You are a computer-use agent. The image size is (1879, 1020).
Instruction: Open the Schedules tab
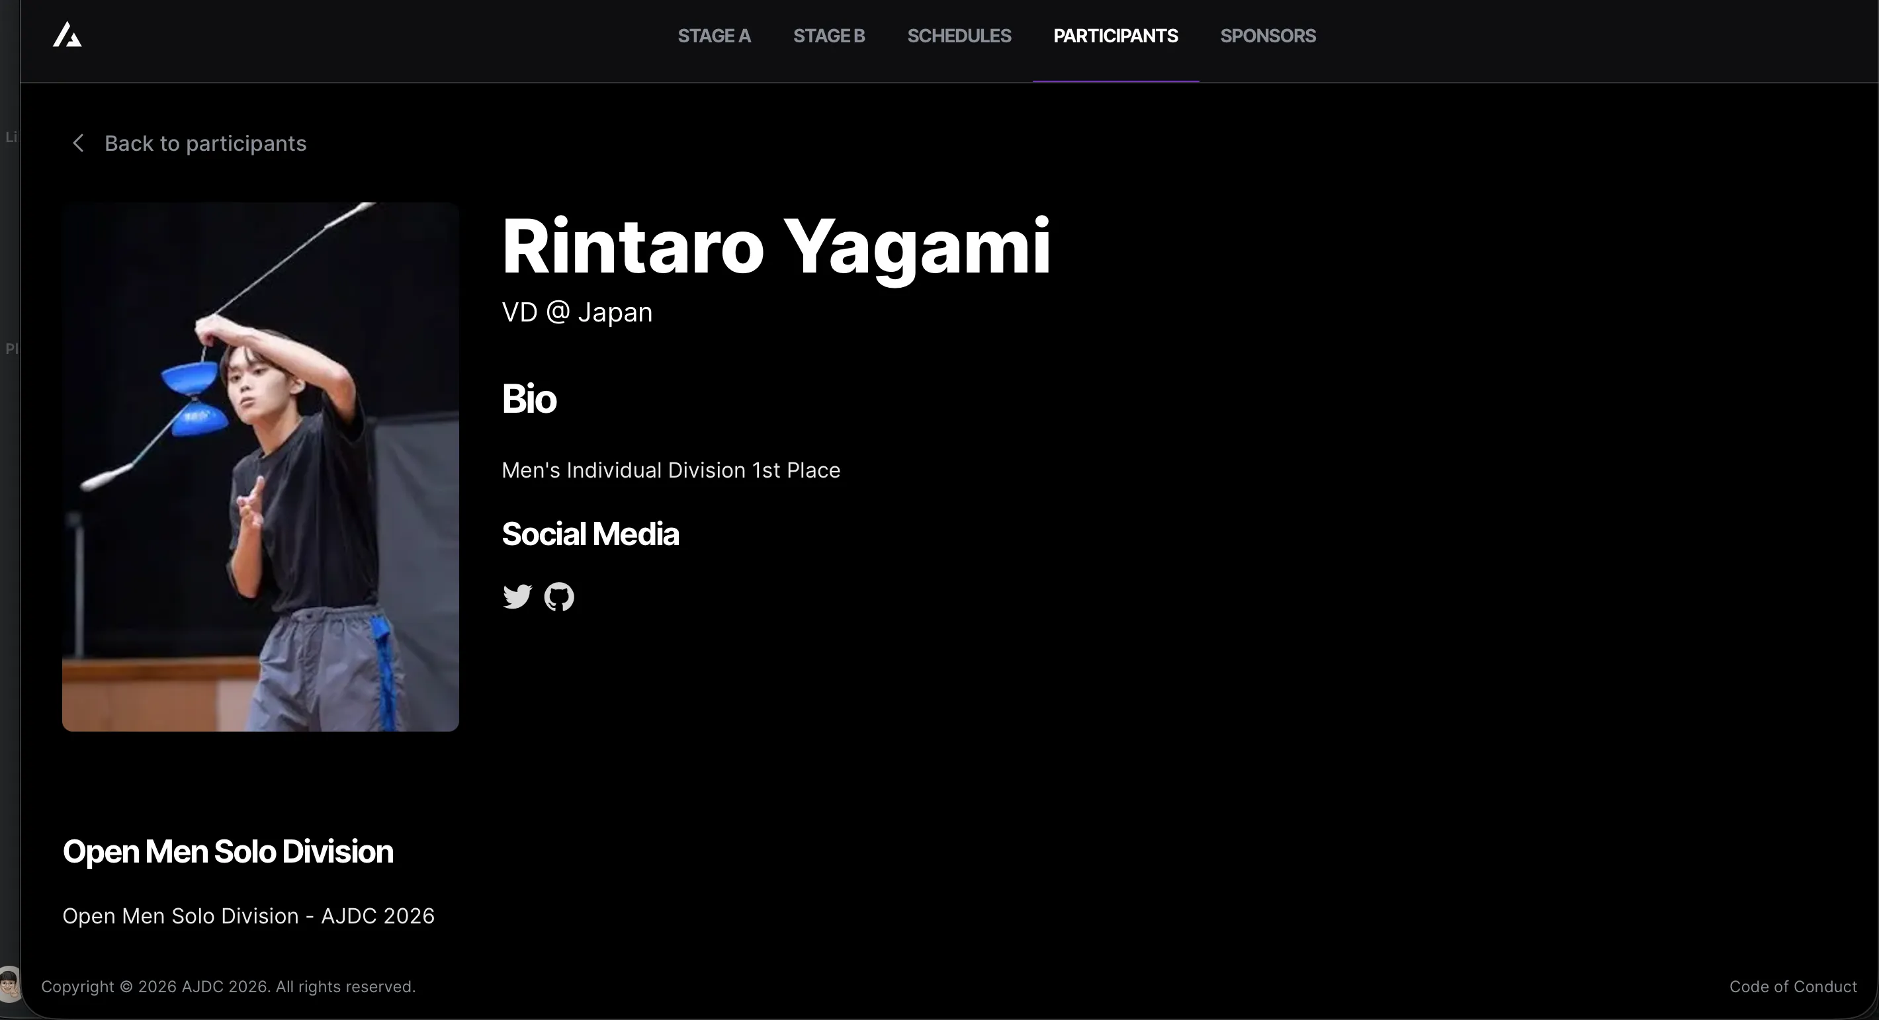959,36
